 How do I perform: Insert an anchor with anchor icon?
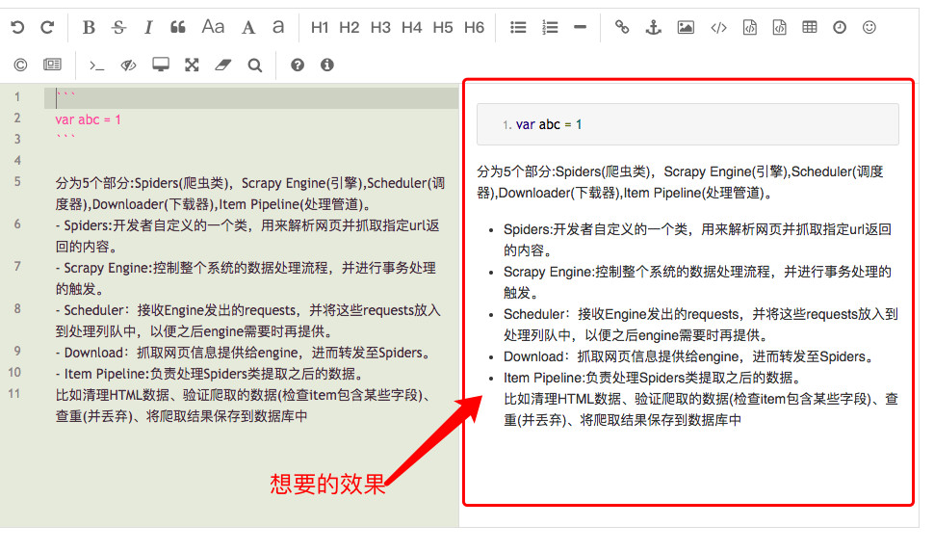(654, 27)
